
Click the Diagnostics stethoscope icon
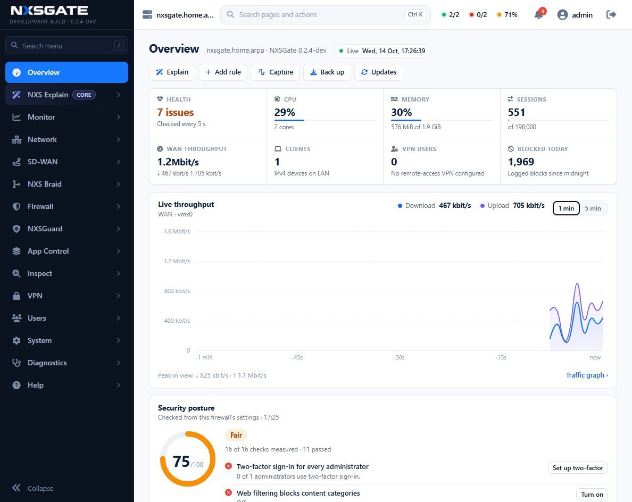click(x=16, y=363)
